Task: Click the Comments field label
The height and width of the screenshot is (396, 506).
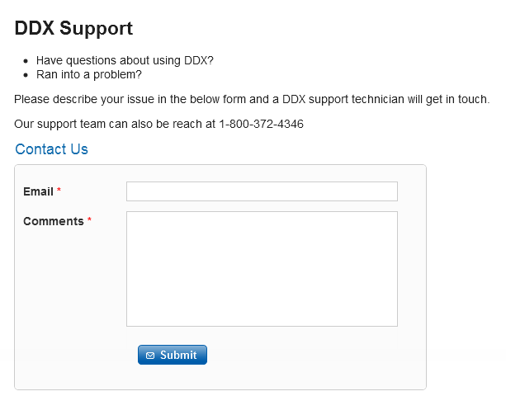Action: (53, 221)
